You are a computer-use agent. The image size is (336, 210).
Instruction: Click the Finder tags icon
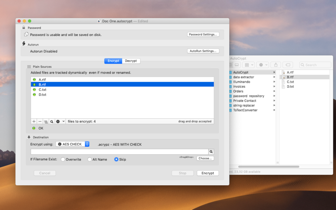point(288,65)
